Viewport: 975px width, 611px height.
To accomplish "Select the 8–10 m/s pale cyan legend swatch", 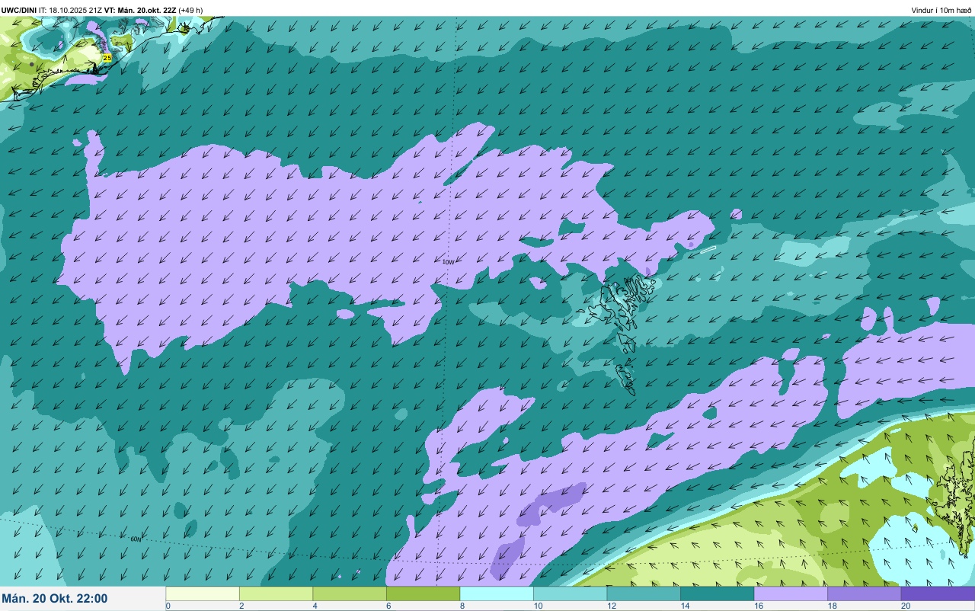I will [497, 593].
